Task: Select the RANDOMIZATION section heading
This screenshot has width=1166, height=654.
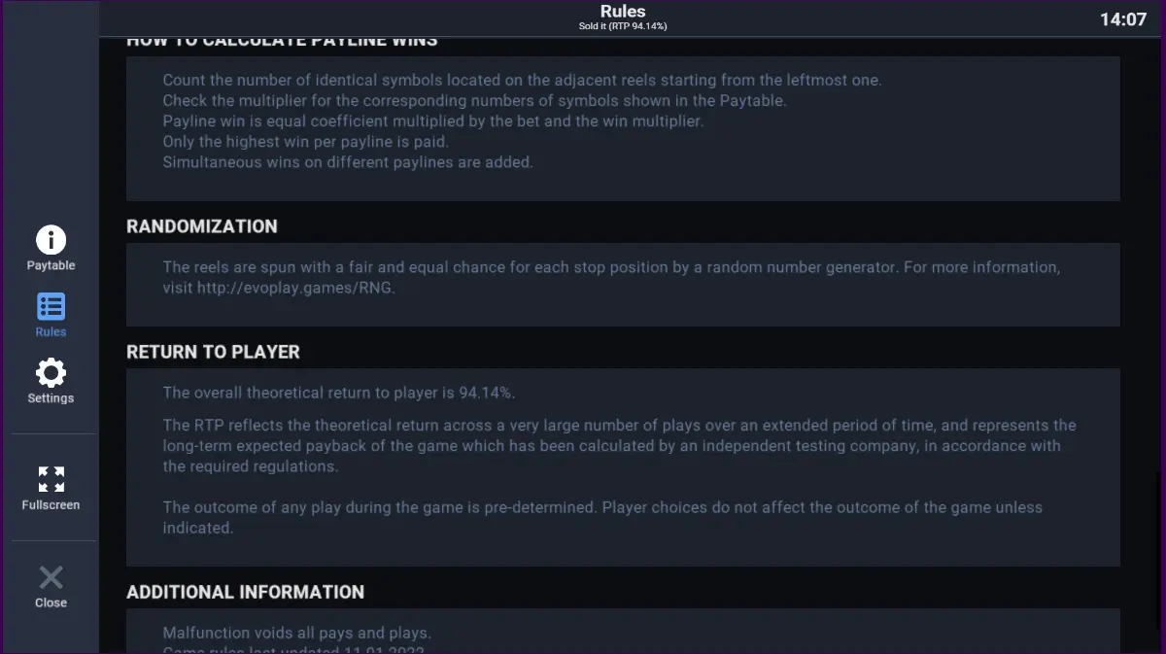Action: click(202, 226)
